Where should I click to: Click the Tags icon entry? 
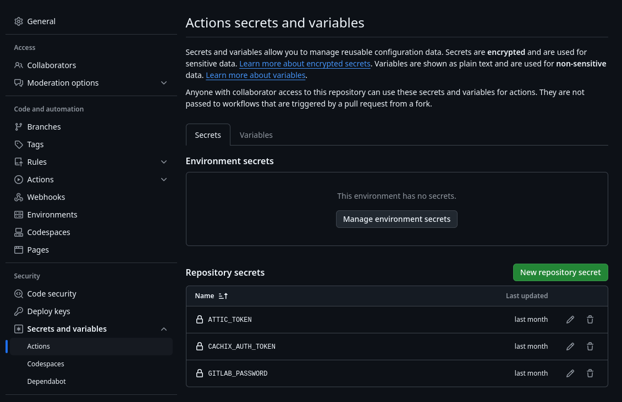click(19, 144)
